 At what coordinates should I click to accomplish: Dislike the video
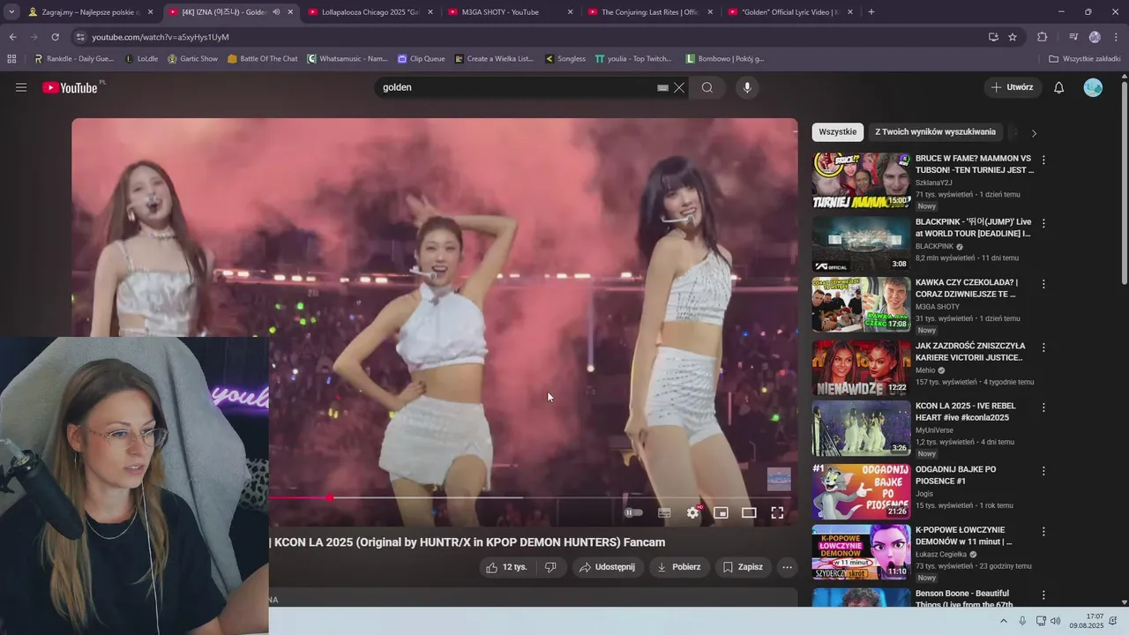click(x=550, y=567)
